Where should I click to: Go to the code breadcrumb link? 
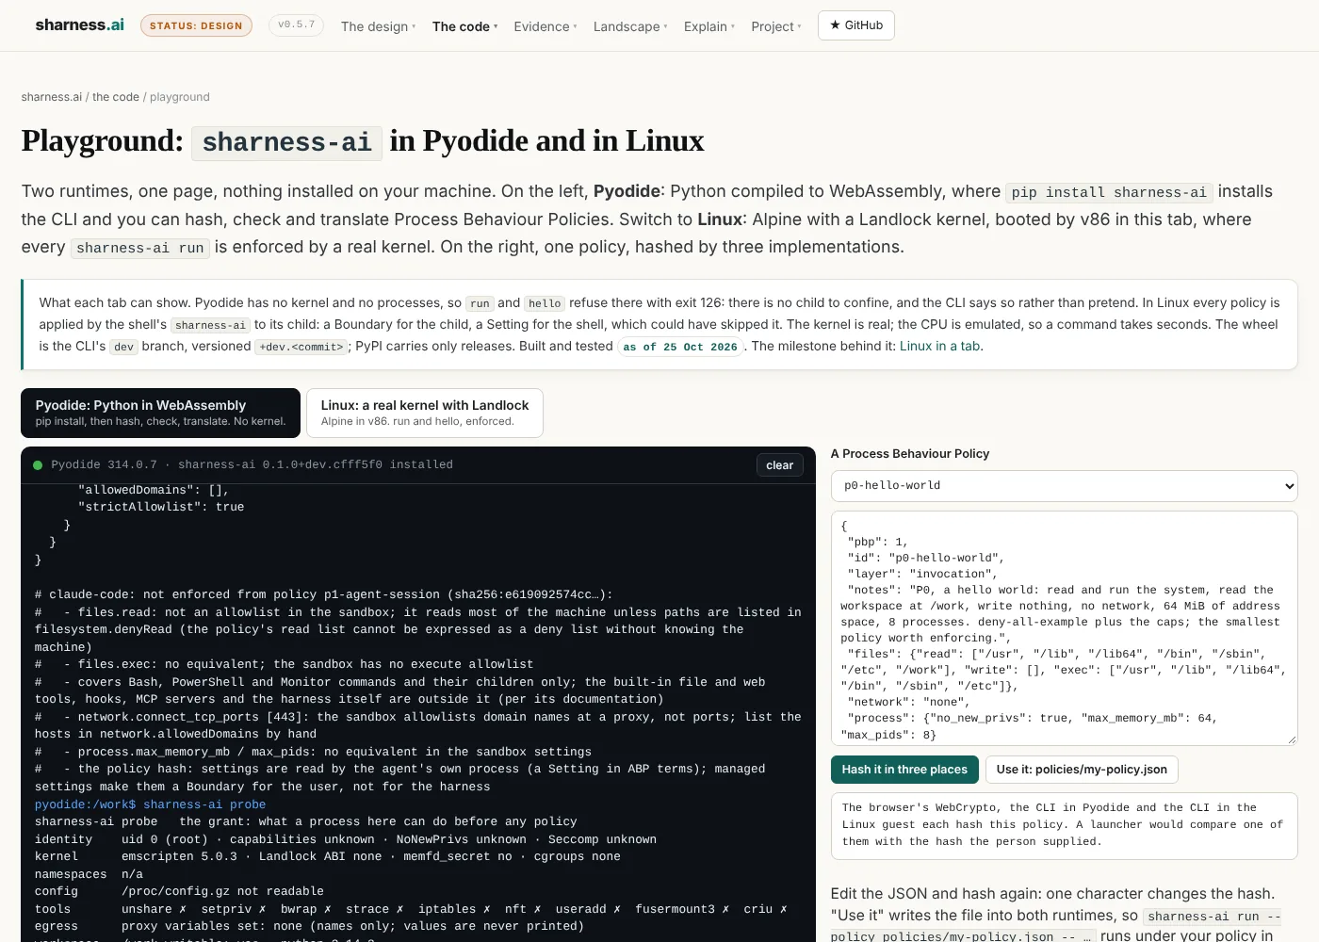point(116,97)
